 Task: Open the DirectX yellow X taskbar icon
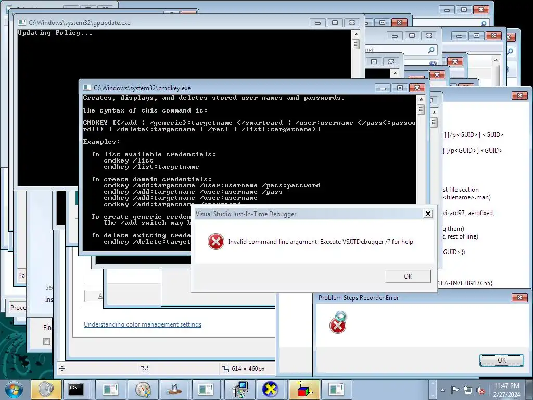click(x=270, y=390)
